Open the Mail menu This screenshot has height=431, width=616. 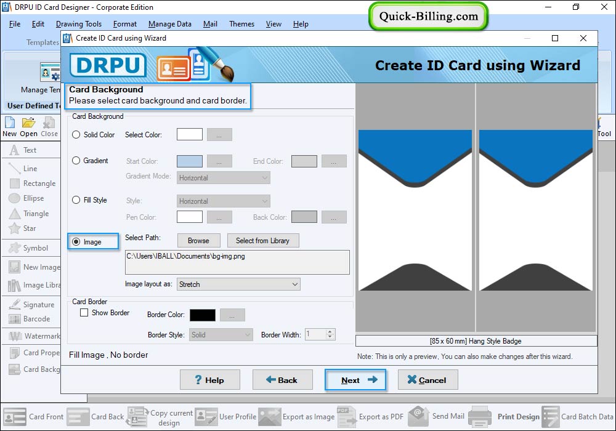coord(210,24)
